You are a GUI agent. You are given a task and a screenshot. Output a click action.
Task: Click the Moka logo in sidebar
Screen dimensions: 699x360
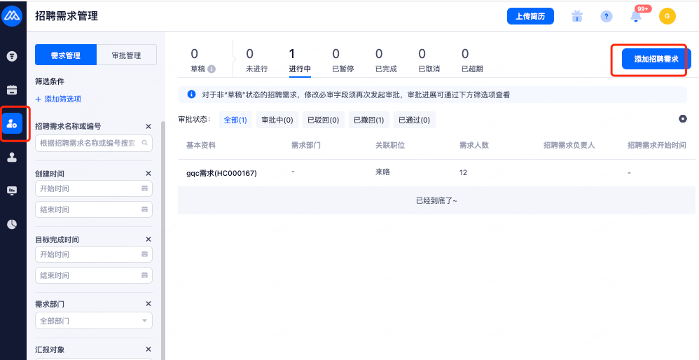point(13,15)
